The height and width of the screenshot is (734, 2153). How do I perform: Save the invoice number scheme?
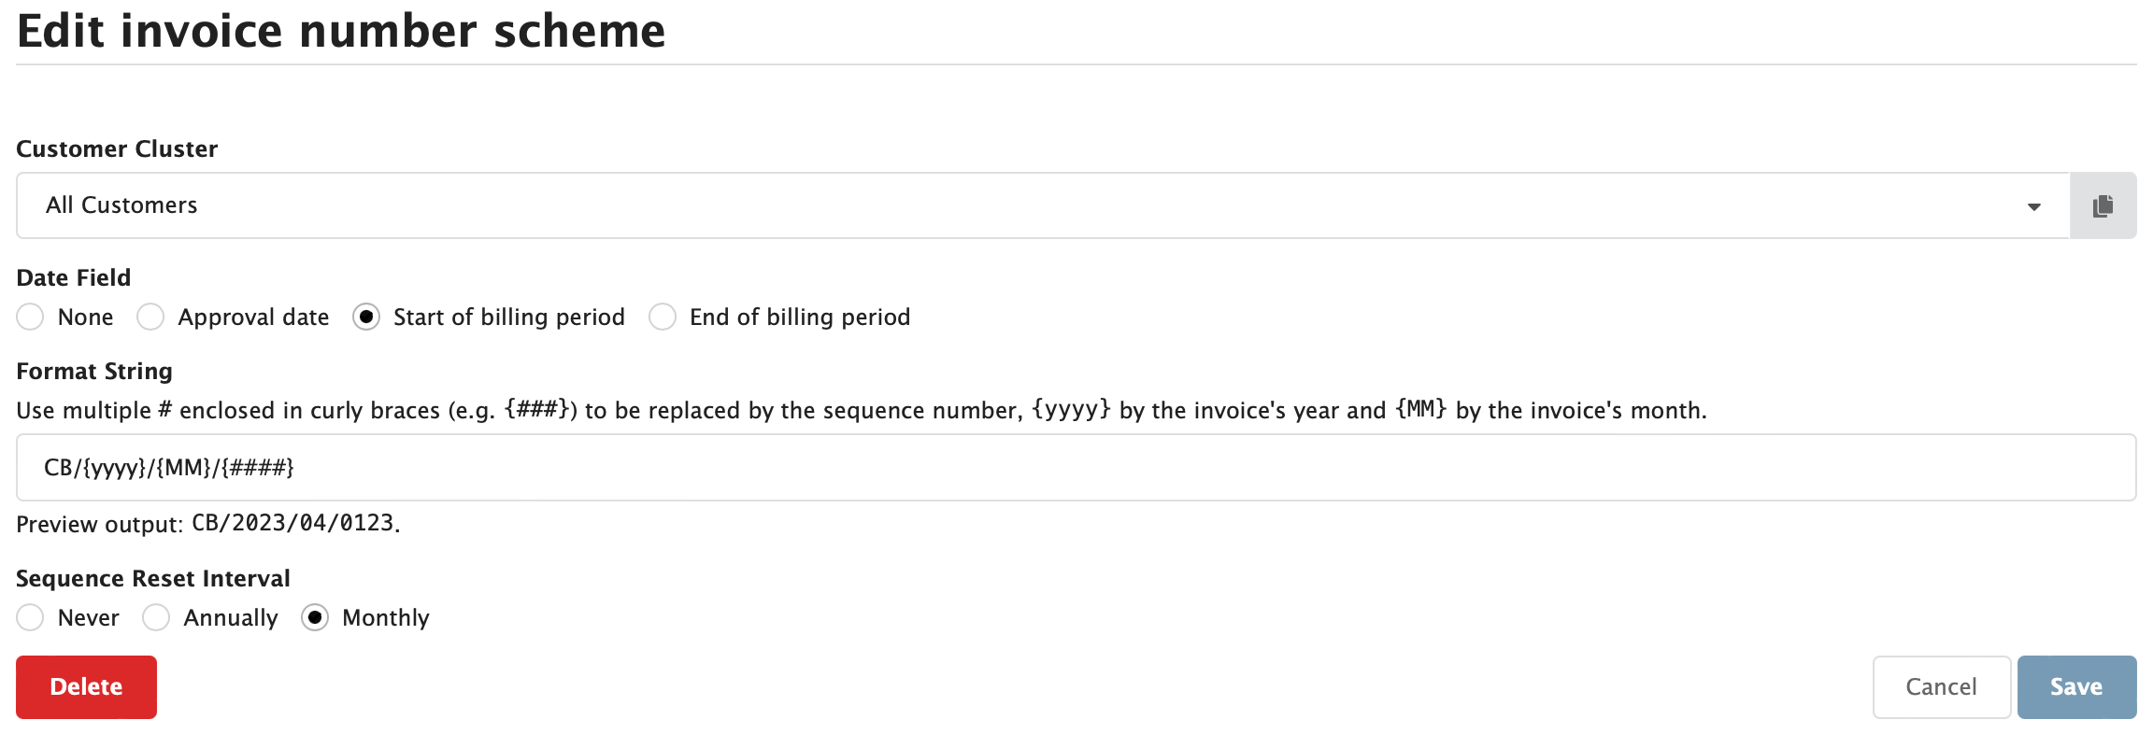2075,686
